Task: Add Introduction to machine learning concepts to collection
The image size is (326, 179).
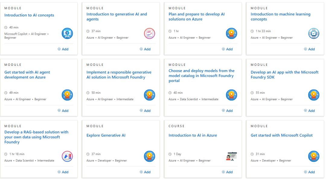Action: click(309, 49)
